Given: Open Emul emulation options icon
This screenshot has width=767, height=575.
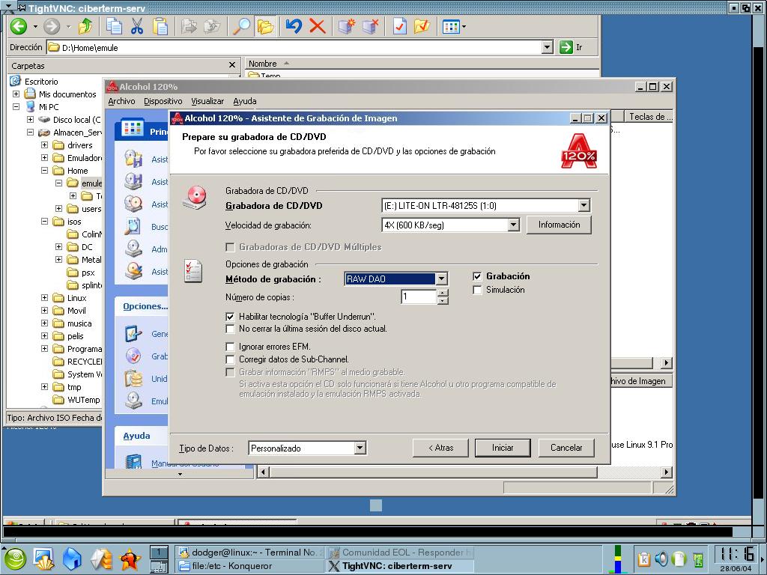Looking at the screenshot, I should (133, 401).
